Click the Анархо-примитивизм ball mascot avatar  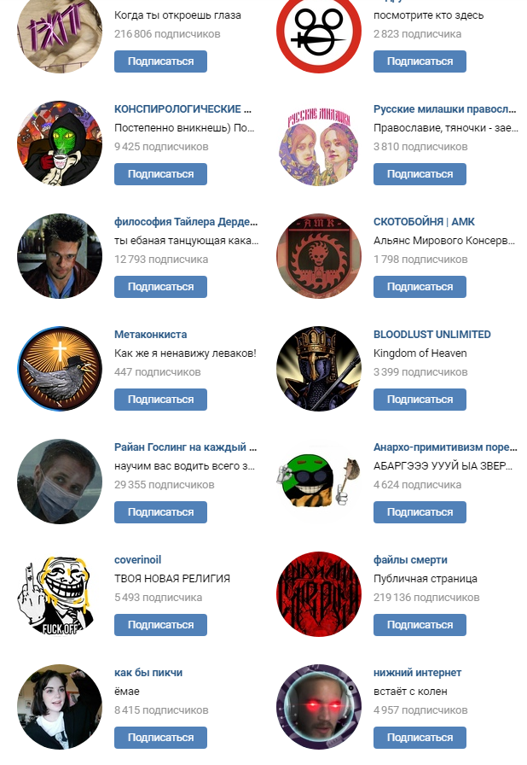pos(319,482)
